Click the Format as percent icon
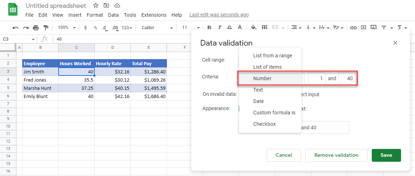415x176 pixels. coord(95,27)
